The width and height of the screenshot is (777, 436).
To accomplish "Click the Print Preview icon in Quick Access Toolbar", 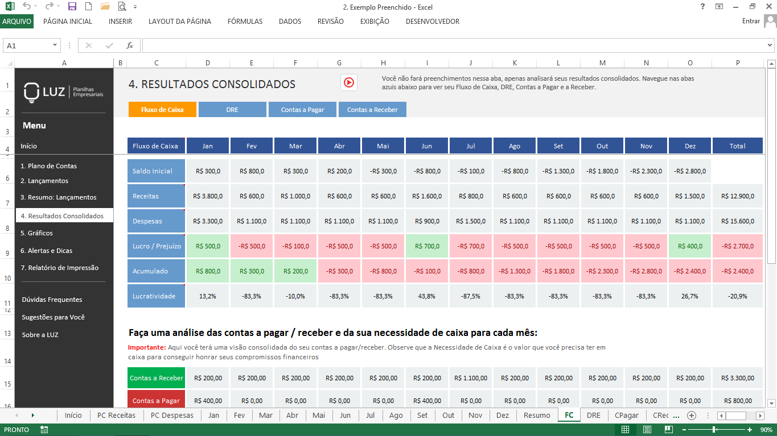I will (121, 6).
